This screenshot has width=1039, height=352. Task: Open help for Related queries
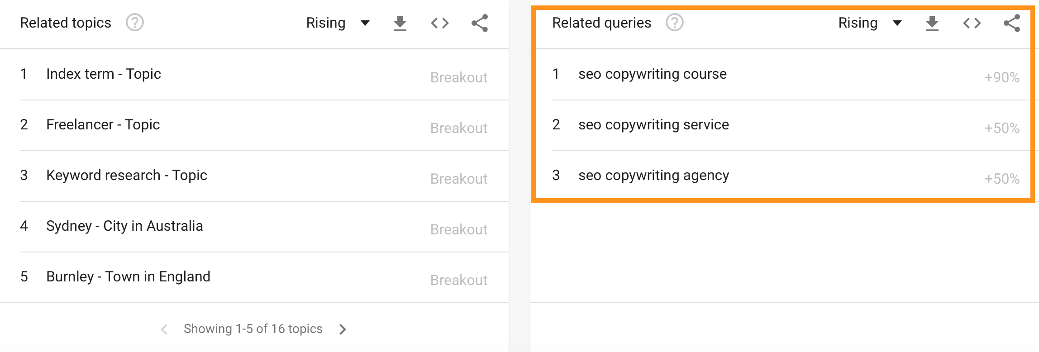pyautogui.click(x=674, y=23)
